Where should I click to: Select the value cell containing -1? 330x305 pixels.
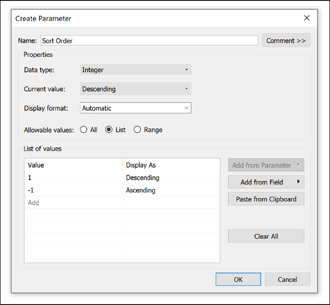(73, 190)
